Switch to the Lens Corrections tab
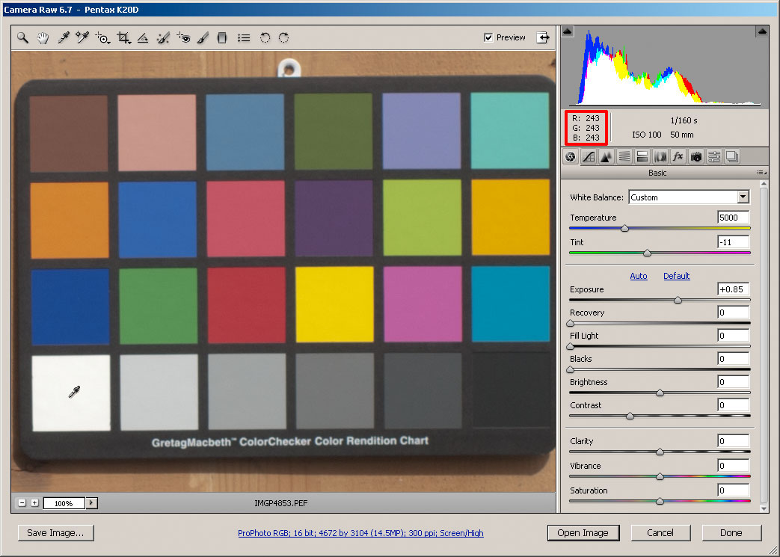This screenshot has height=557, width=780. tap(660, 157)
